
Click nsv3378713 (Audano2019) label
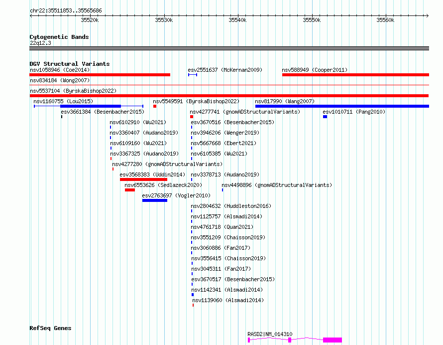click(x=225, y=174)
